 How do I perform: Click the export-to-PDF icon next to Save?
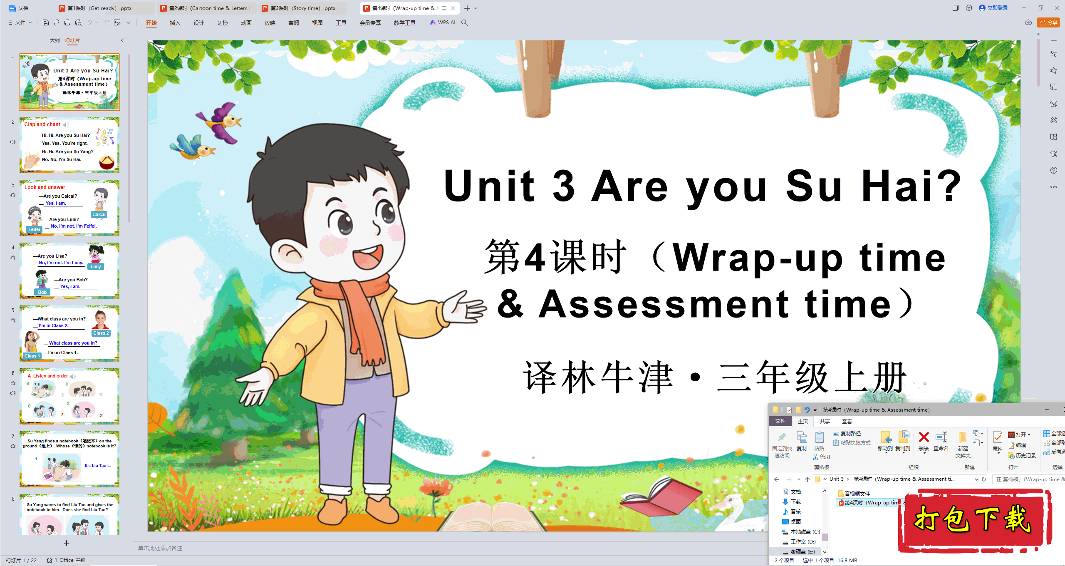pos(57,22)
